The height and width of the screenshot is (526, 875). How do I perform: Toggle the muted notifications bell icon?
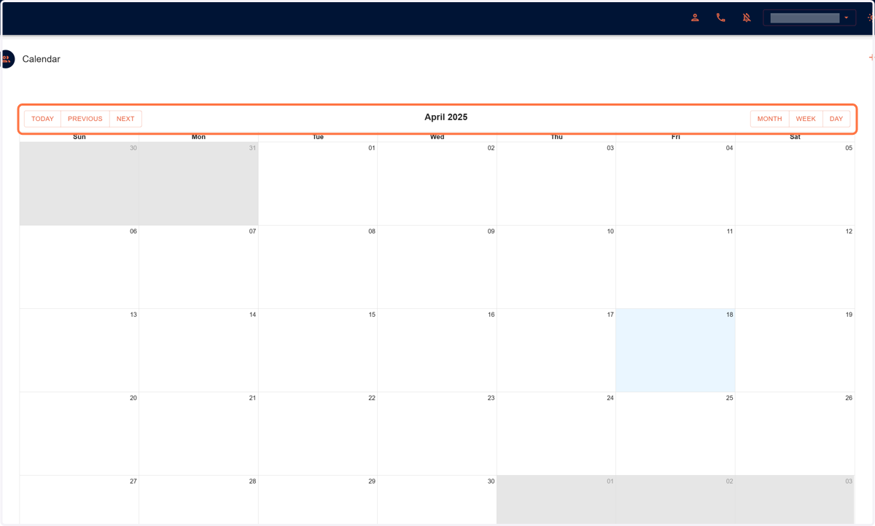(x=747, y=17)
